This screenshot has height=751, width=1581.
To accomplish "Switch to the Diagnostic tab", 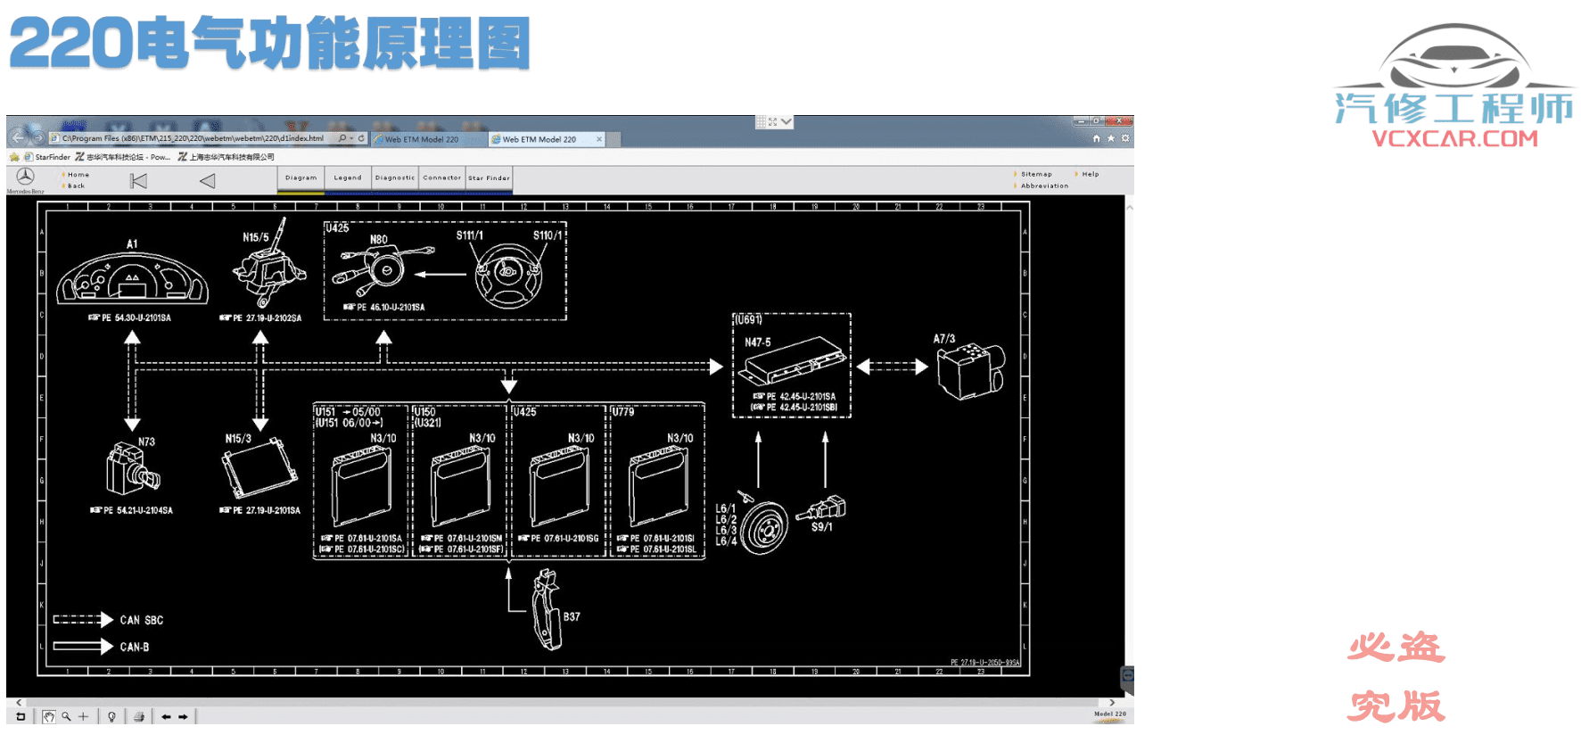I will tap(395, 177).
